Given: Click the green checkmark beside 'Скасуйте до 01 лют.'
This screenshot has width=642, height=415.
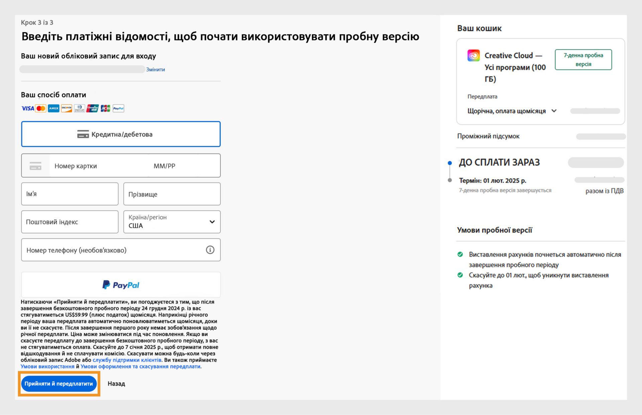Looking at the screenshot, I should tap(460, 275).
